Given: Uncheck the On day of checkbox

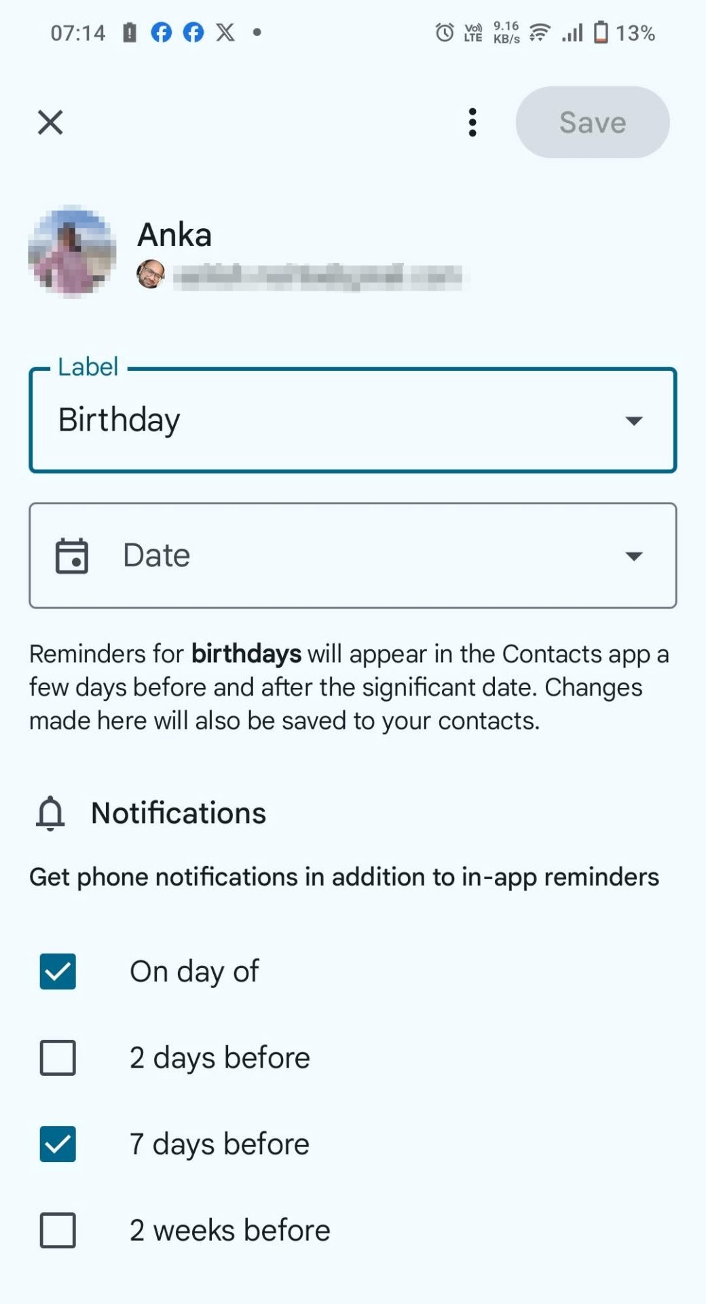Looking at the screenshot, I should (x=58, y=971).
